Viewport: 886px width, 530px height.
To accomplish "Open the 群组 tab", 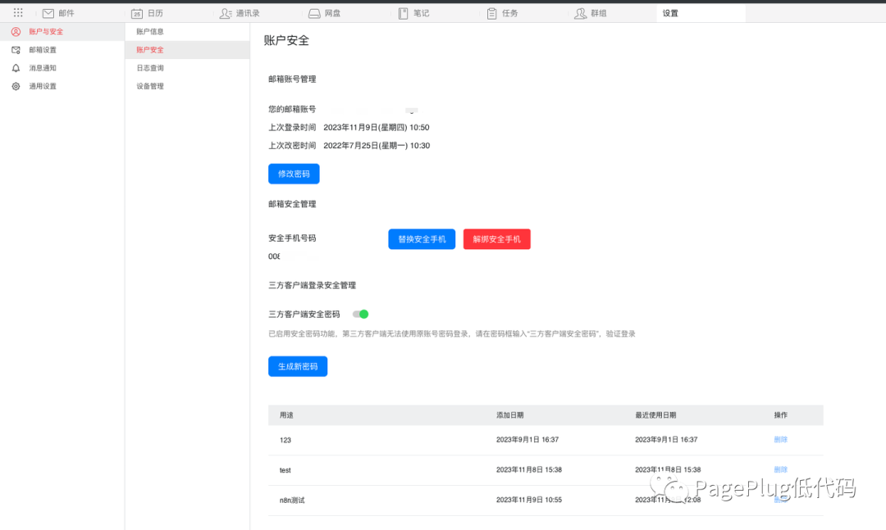I will [598, 13].
